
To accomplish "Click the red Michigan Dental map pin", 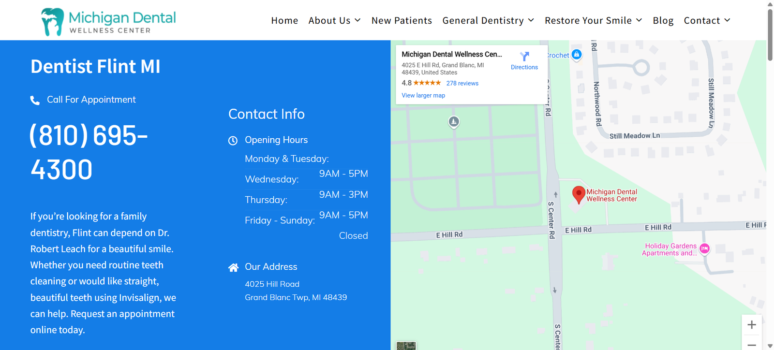I will point(579,194).
